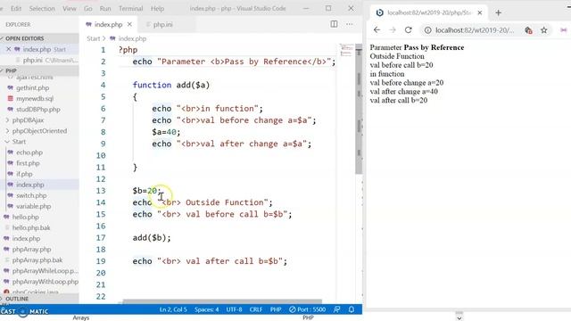Open hello.php.bak file
571x321 pixels.
(x=31, y=228)
